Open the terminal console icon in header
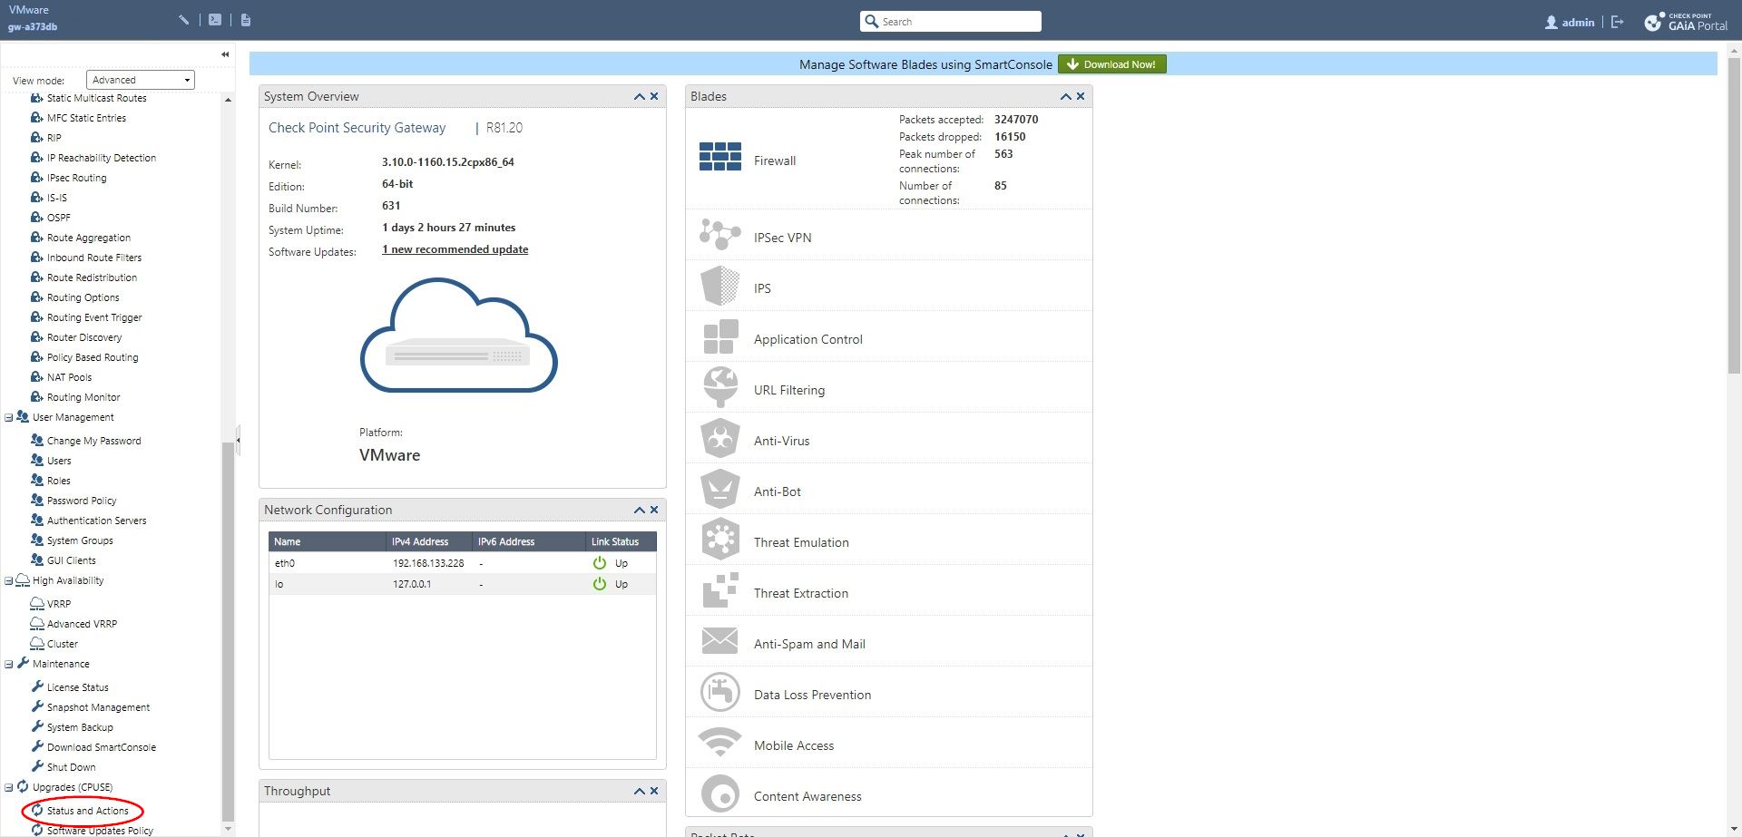The width and height of the screenshot is (1742, 837). [215, 20]
